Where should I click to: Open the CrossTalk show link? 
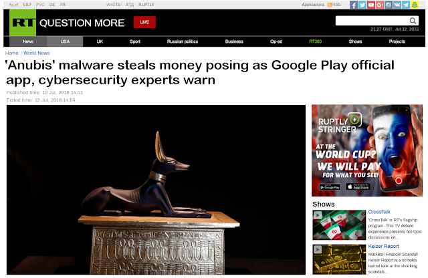coord(379,212)
